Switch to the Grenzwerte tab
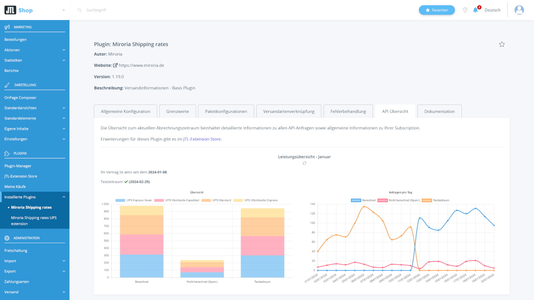 tap(178, 111)
